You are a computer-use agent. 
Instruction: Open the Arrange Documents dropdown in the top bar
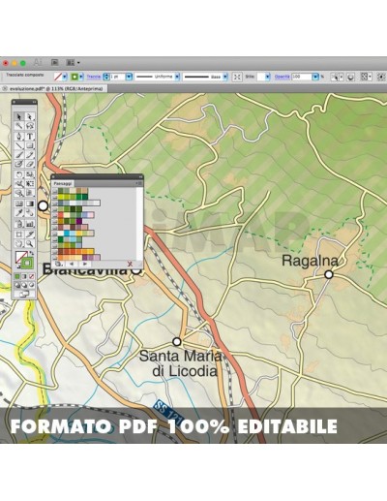click(73, 62)
